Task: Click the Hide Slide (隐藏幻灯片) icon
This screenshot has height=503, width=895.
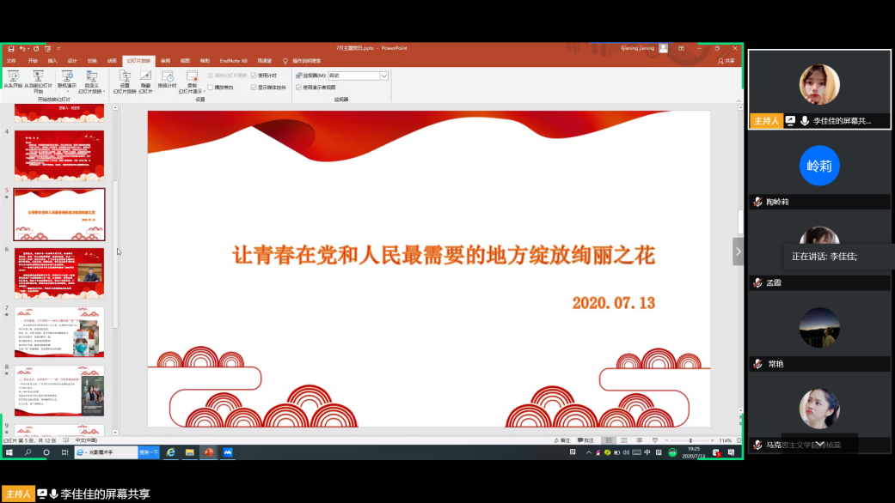Action: pyautogui.click(x=145, y=80)
